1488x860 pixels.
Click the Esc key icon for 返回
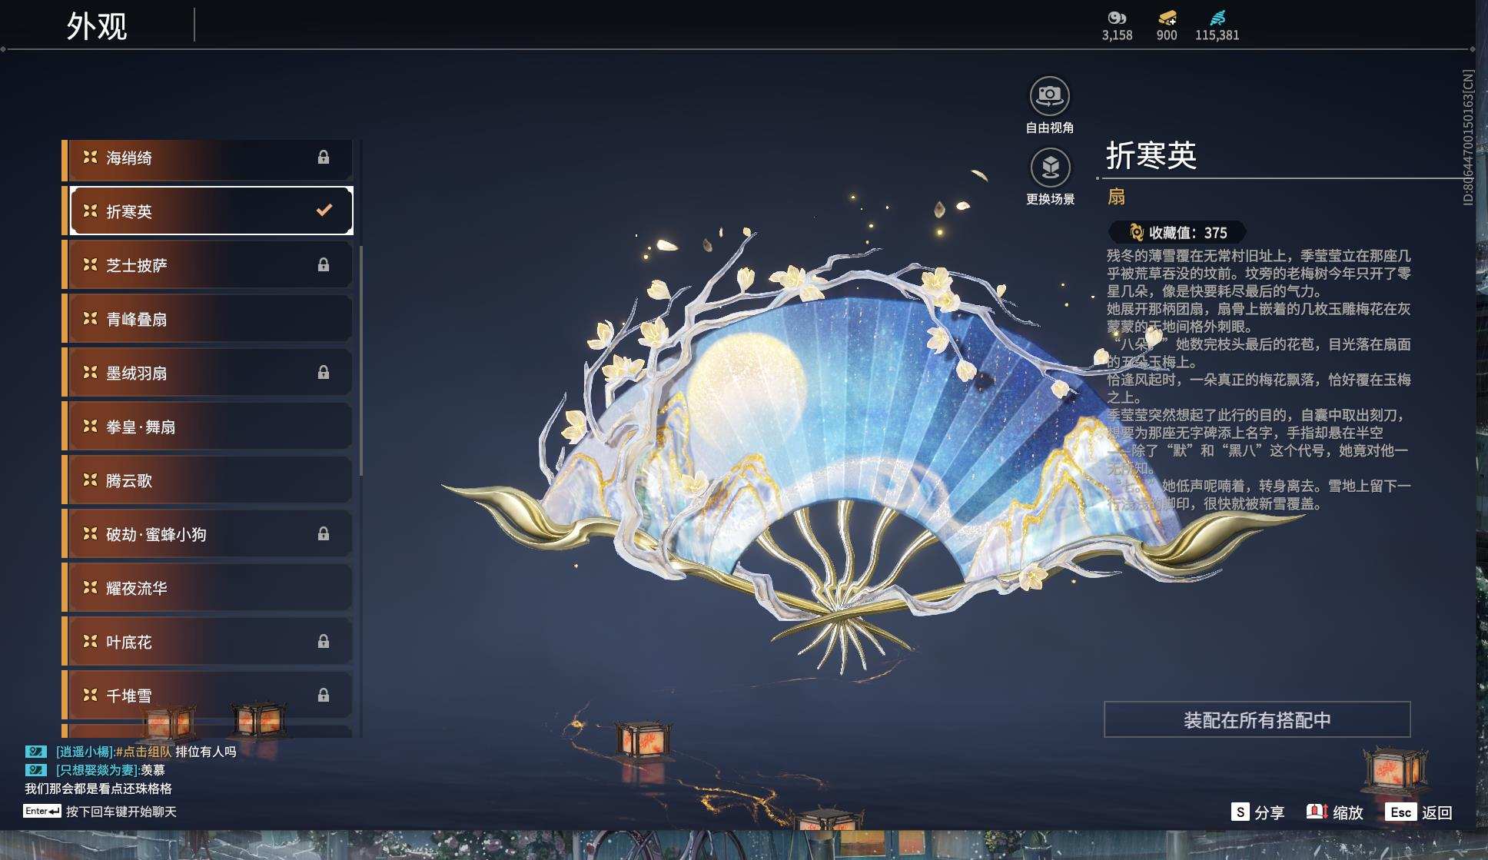(1400, 812)
